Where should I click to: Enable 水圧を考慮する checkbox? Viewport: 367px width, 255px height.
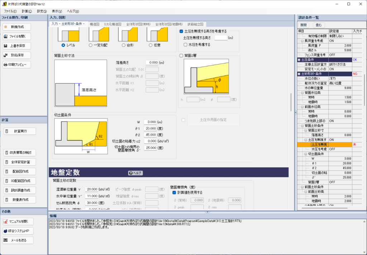185,44
